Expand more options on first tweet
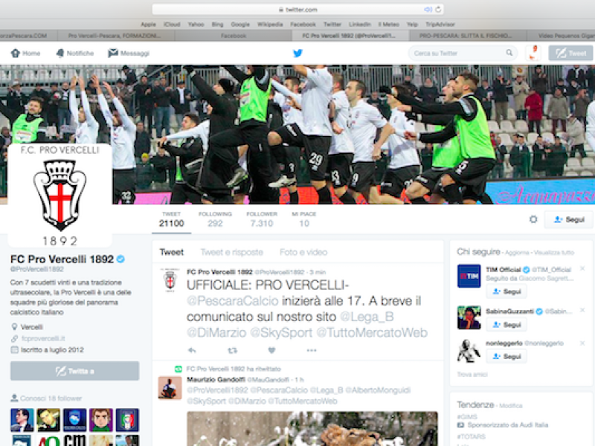Screen dimensions: 595x446 pos(309,350)
